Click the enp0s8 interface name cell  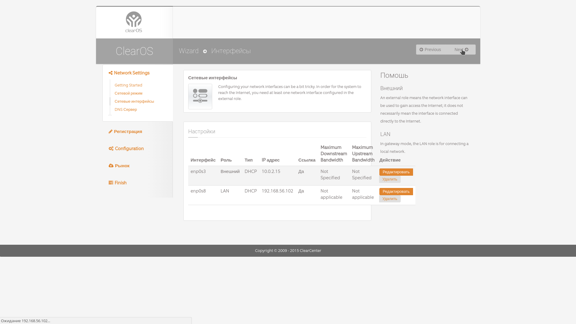click(198, 191)
